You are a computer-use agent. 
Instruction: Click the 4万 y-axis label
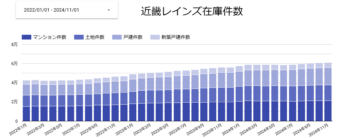(14, 83)
